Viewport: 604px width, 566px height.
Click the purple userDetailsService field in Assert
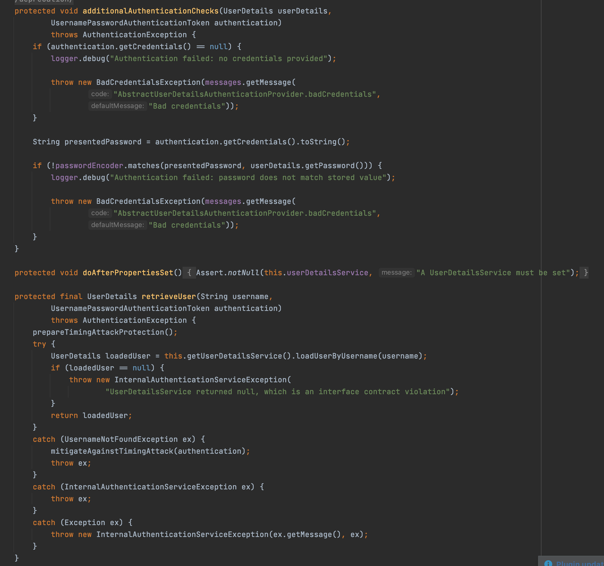coord(327,272)
